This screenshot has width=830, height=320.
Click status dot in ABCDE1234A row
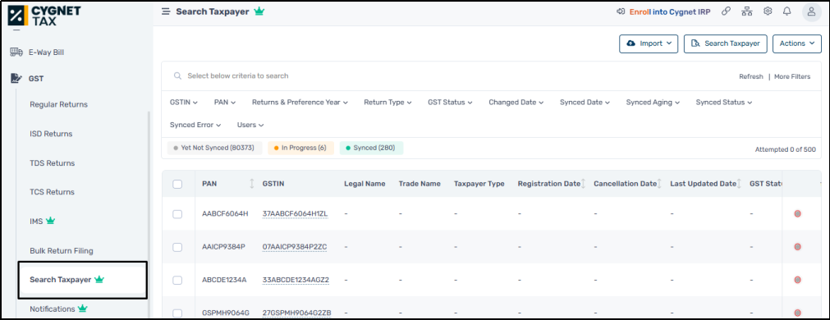coord(797,280)
